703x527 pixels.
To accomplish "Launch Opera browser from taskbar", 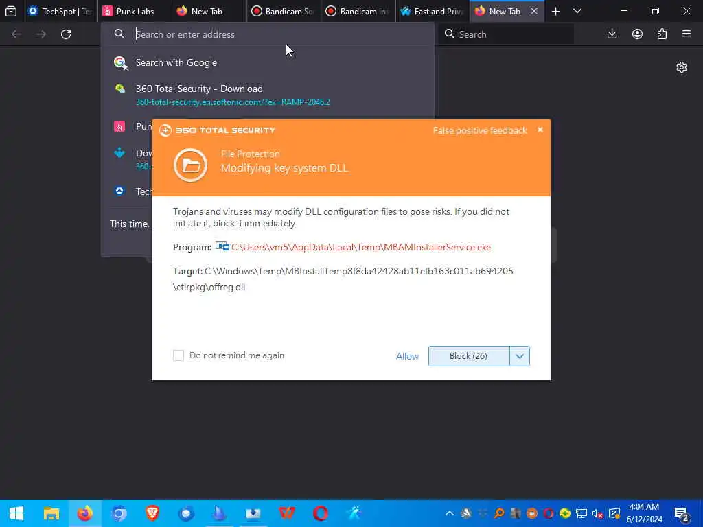I will (320, 513).
